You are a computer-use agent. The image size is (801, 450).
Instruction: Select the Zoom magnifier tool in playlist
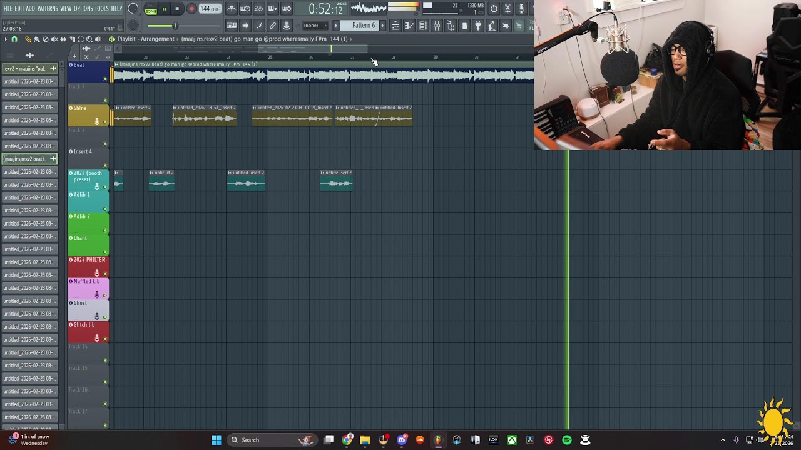coord(89,39)
